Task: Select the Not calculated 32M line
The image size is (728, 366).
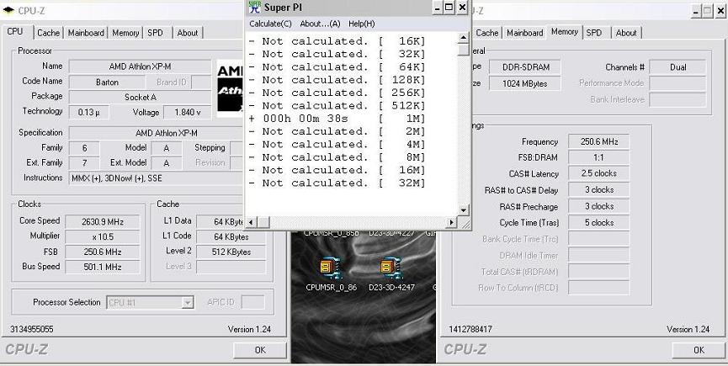Action: (x=337, y=183)
